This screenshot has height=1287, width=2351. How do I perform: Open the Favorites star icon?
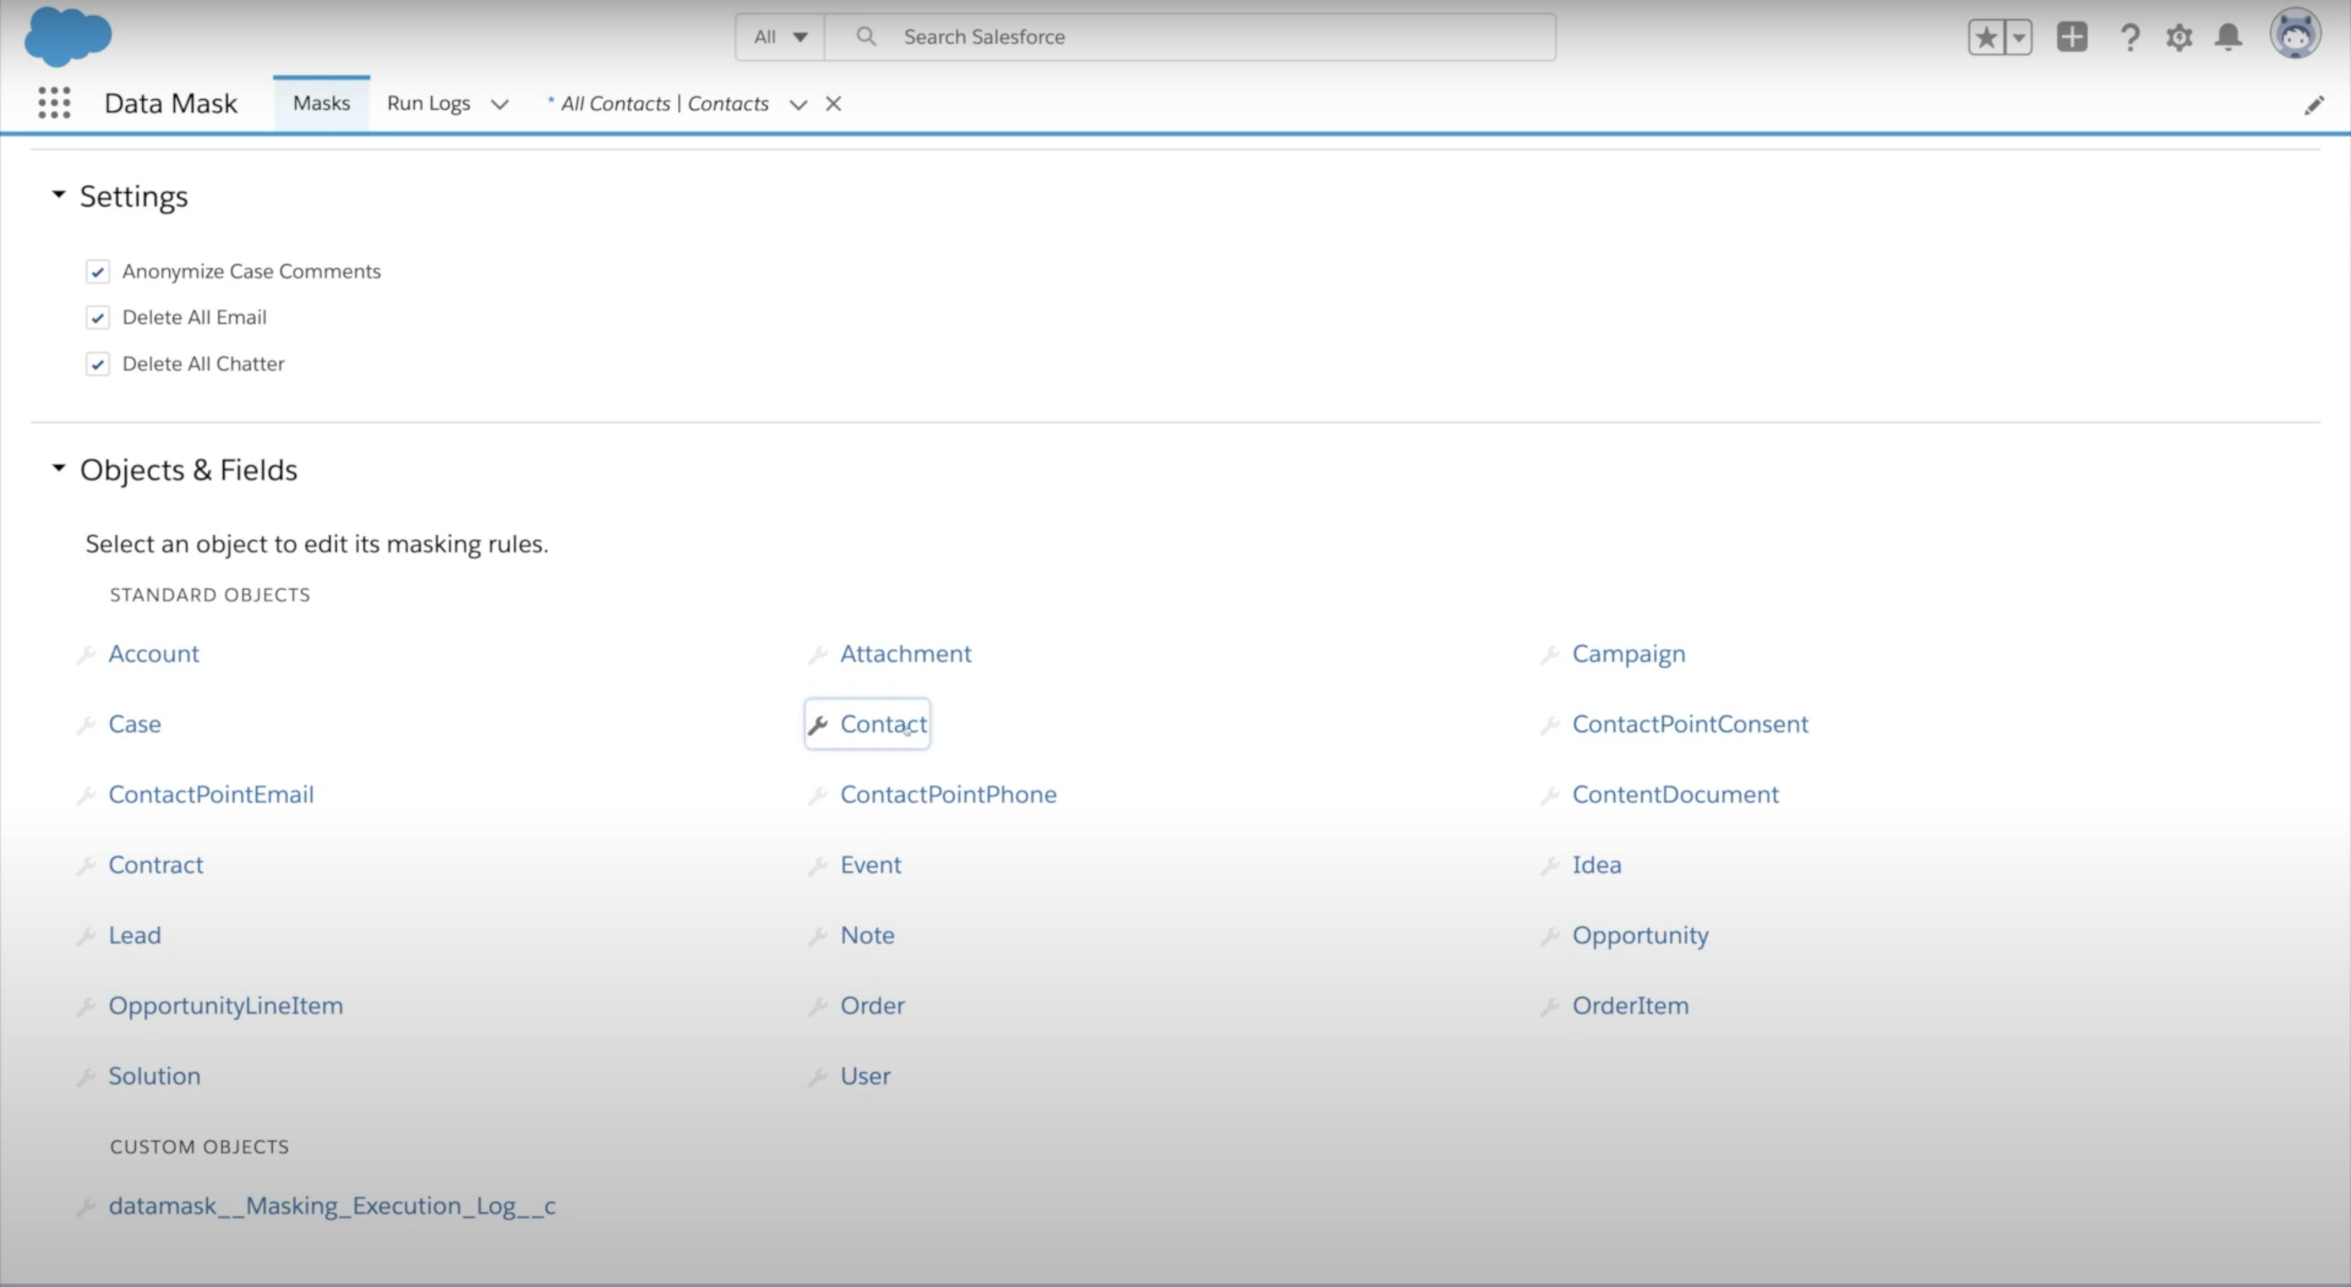(x=1986, y=37)
